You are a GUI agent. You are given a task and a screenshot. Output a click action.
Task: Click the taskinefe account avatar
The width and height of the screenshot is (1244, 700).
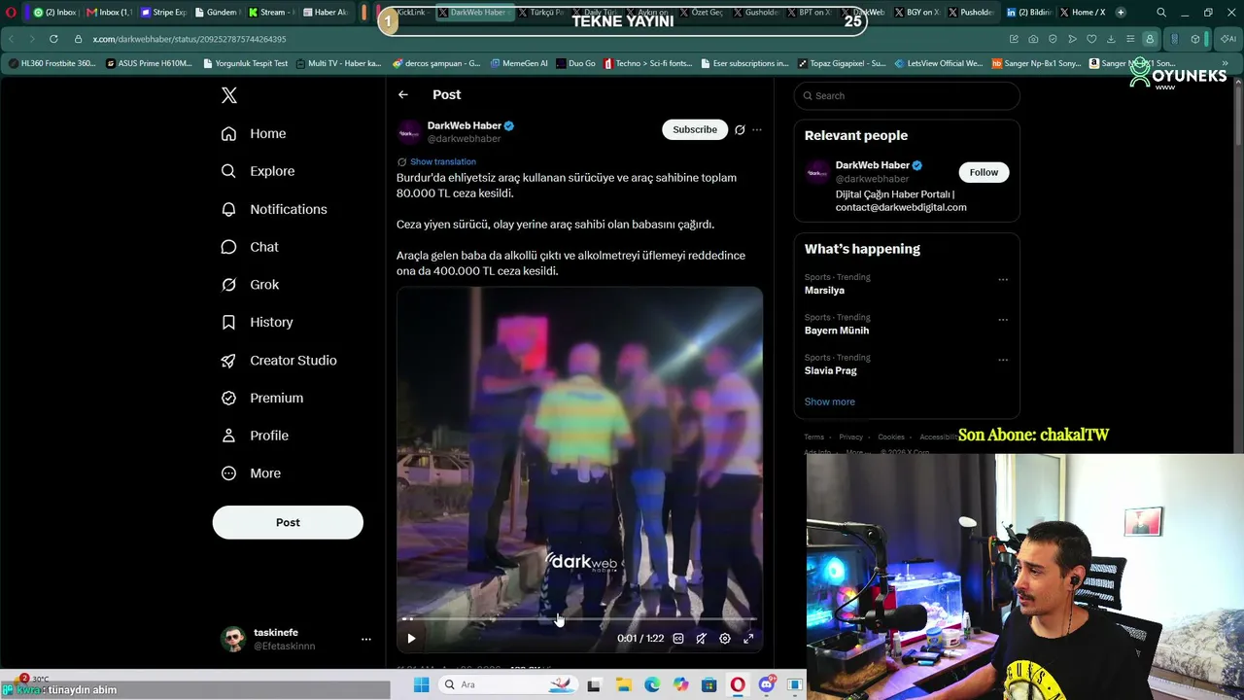233,639
